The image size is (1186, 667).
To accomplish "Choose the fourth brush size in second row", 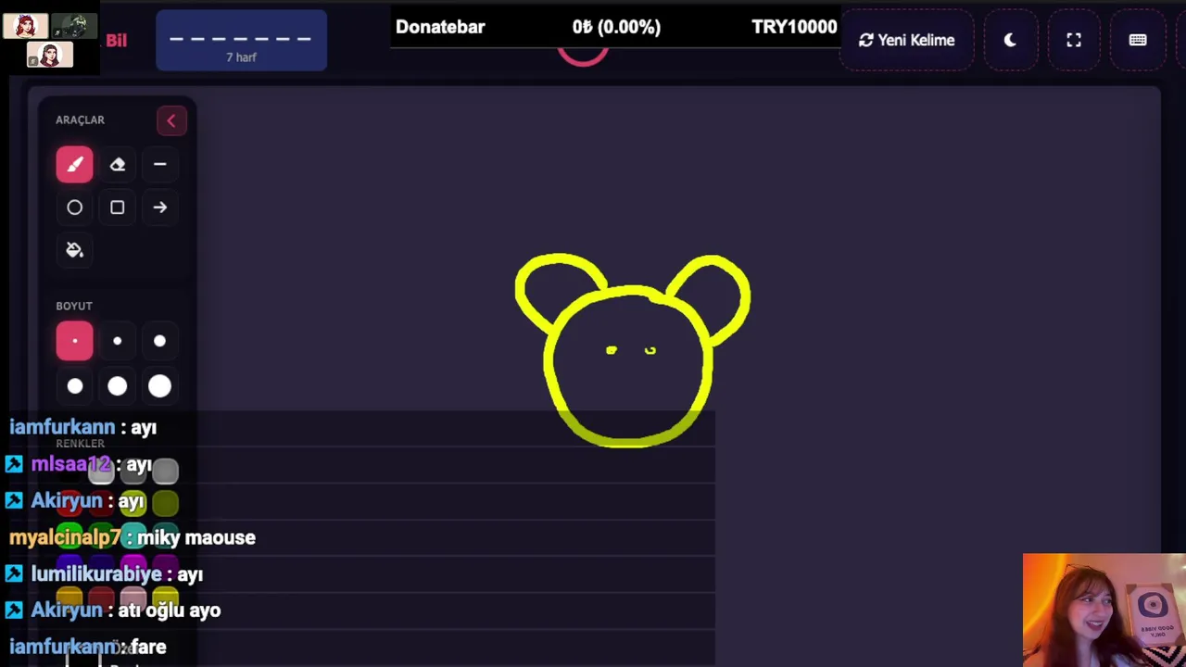I will tap(74, 385).
